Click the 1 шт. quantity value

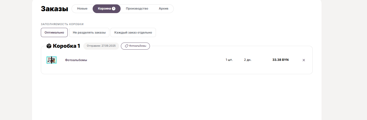click(x=229, y=60)
